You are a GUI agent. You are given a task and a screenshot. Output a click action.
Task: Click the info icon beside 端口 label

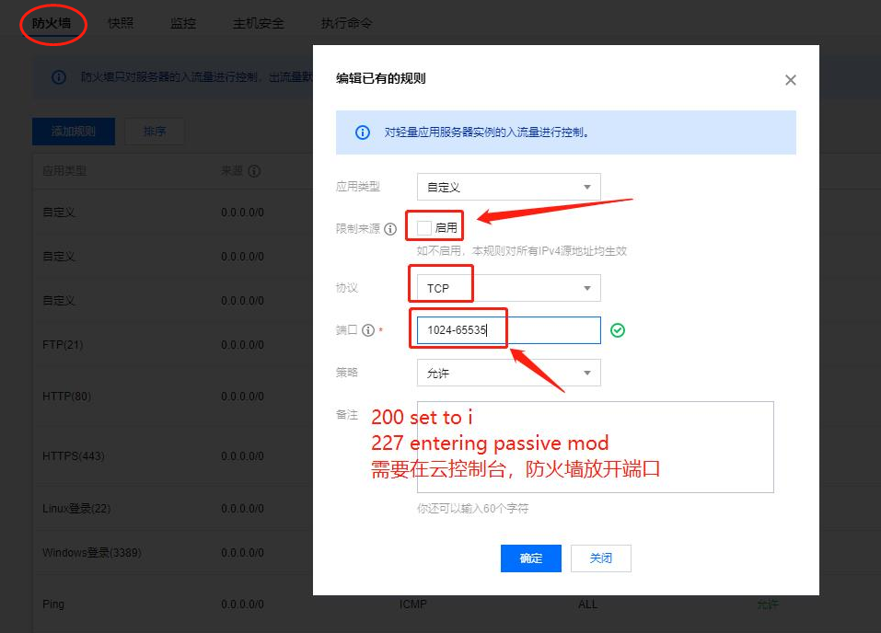tap(368, 330)
